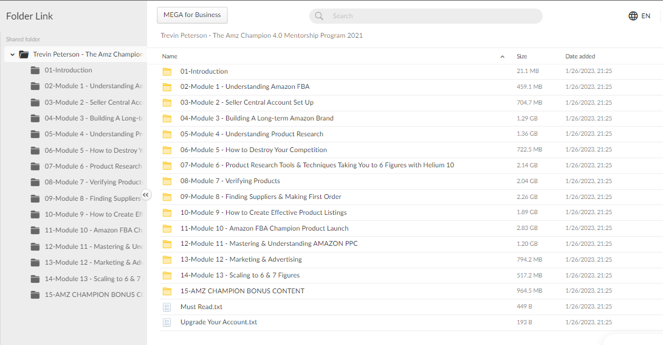Click file name Upgrade Your Account.txt
This screenshot has width=663, height=345.
(x=219, y=322)
